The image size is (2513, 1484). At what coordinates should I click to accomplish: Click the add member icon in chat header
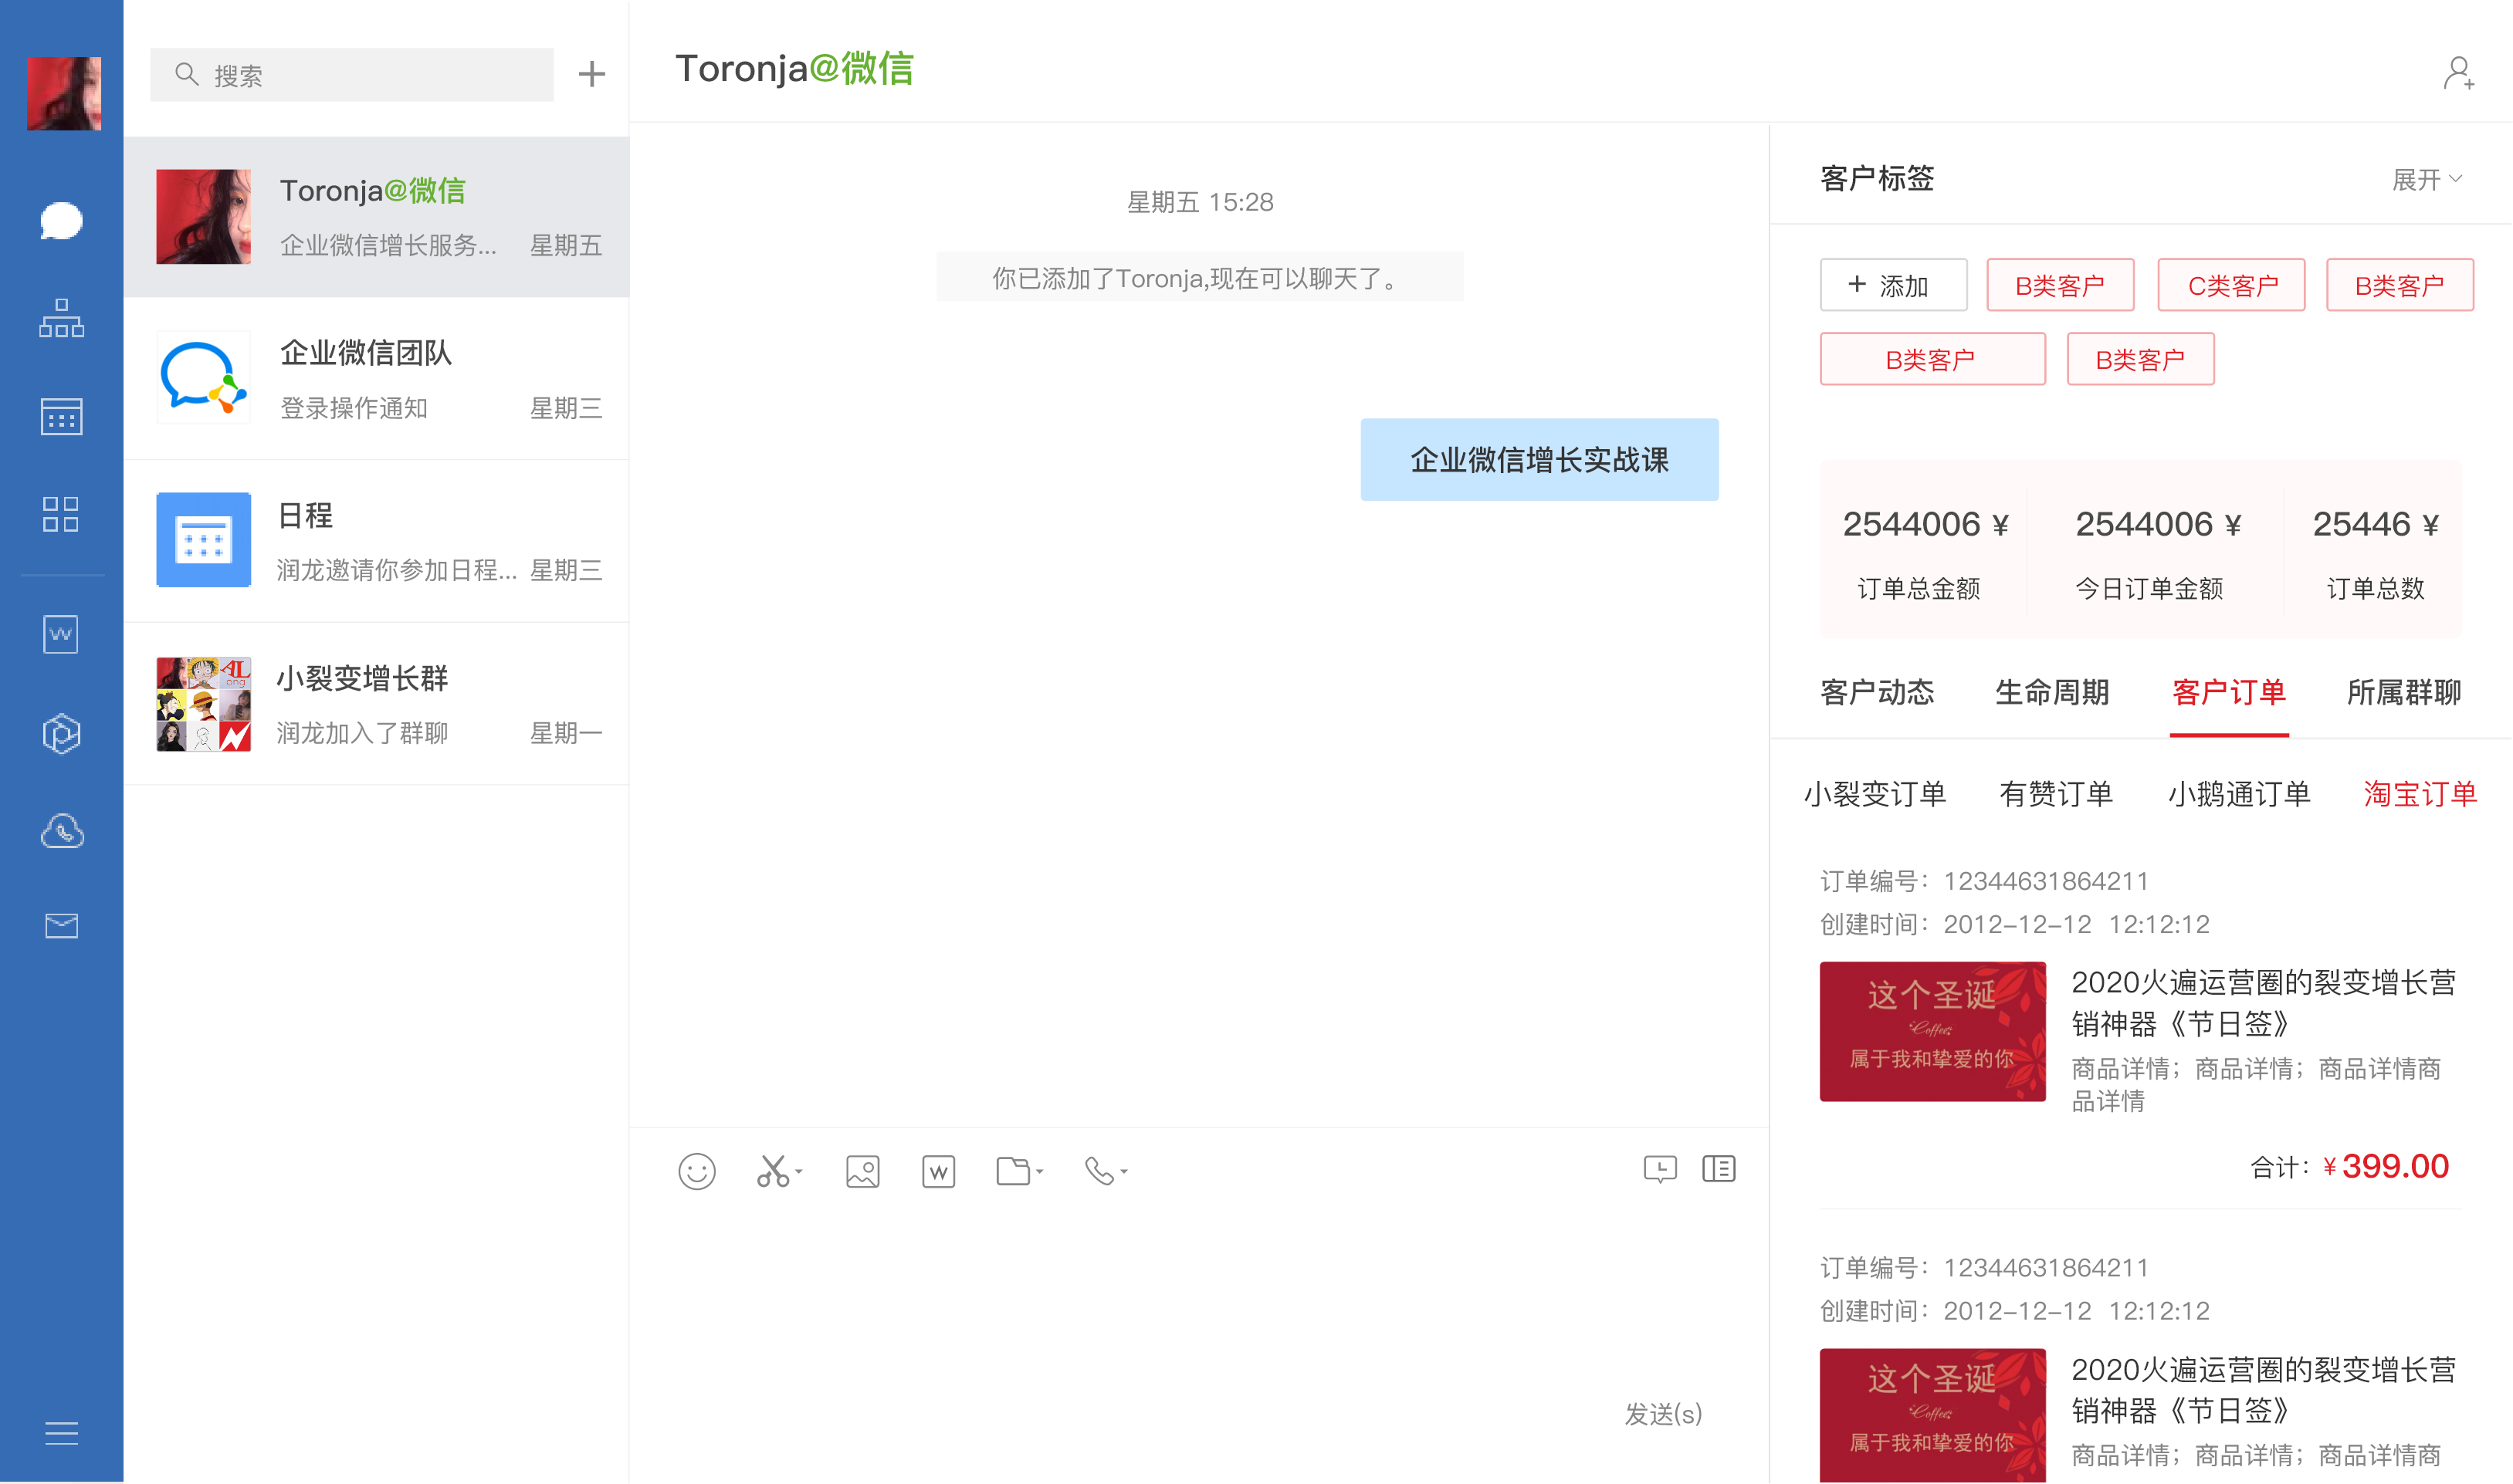pos(2458,73)
